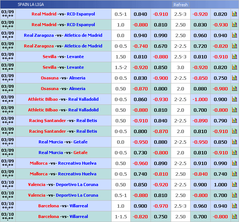Viewport: 239px width, 222px height.
Task: Select odds value -0.960 in Mallorca row
Action: 140,164
